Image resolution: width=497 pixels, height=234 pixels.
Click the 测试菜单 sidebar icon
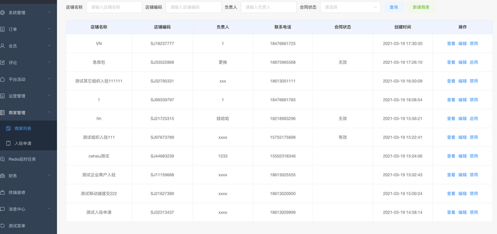point(2,226)
